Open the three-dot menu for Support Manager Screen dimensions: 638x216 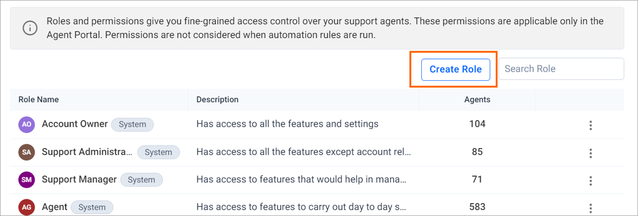pyautogui.click(x=590, y=181)
